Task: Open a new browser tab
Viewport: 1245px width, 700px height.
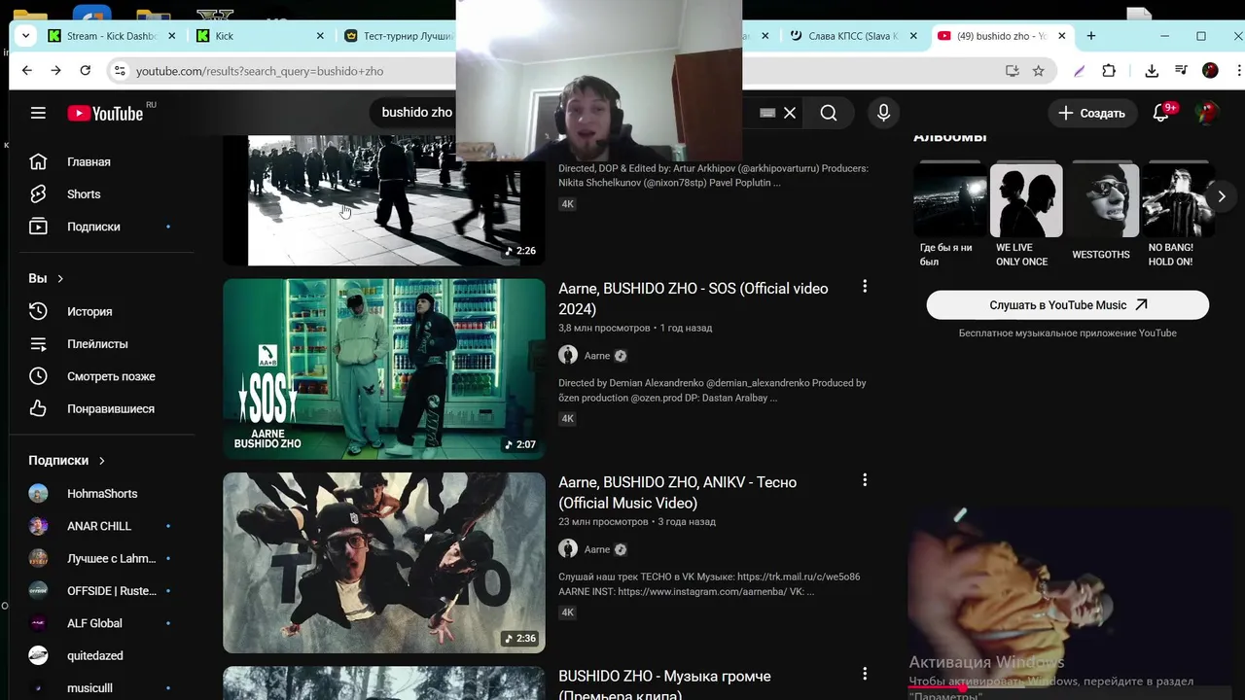Action: [x=1091, y=36]
